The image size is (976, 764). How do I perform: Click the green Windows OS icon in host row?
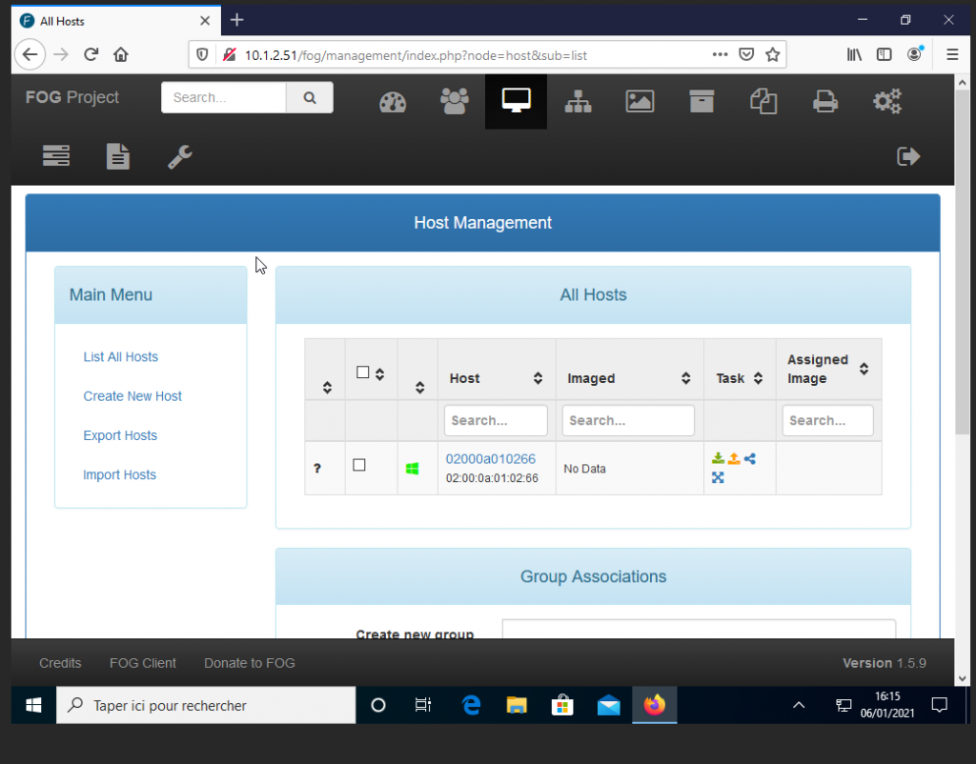click(x=412, y=469)
